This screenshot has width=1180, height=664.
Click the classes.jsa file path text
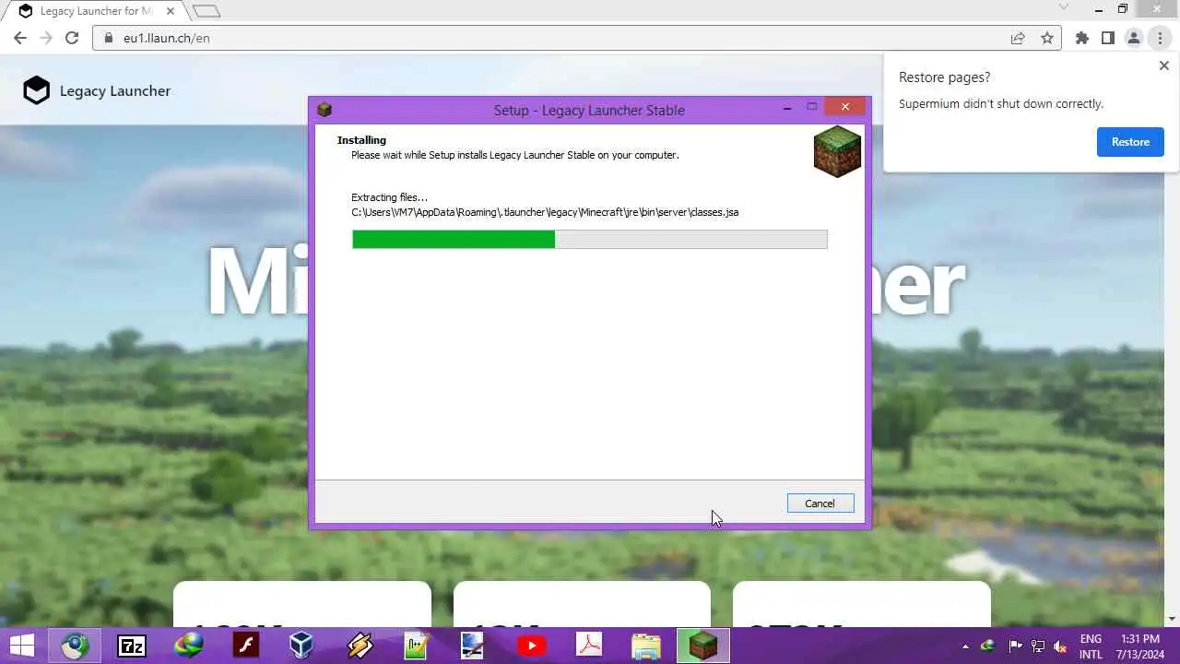click(545, 212)
